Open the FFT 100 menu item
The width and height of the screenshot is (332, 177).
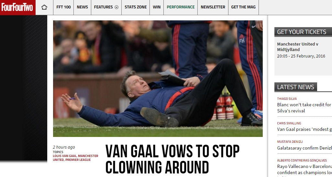point(63,7)
